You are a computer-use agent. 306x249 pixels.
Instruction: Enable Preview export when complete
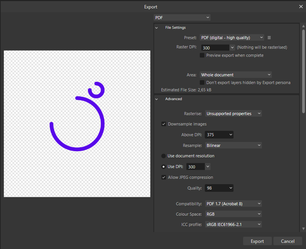[202, 55]
